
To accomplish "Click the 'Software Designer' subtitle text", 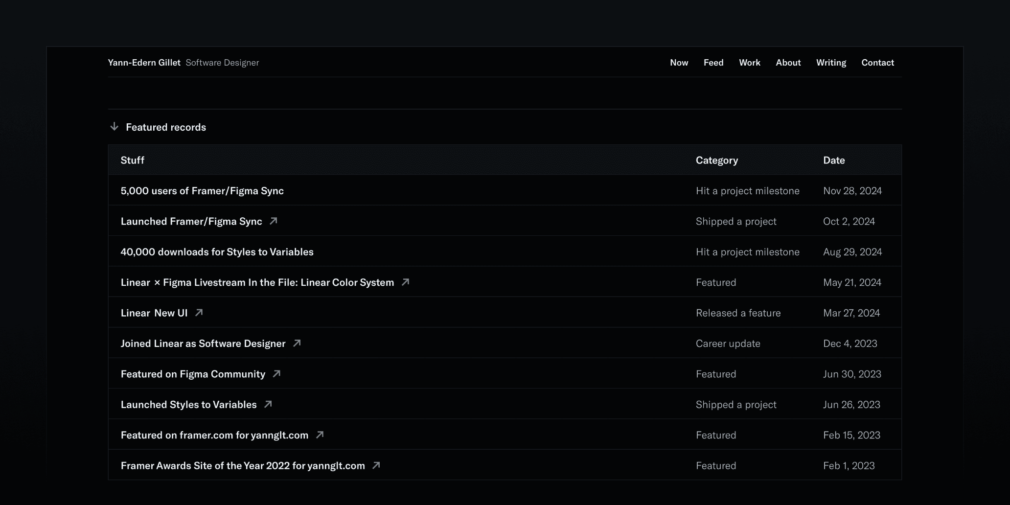I will coord(222,63).
